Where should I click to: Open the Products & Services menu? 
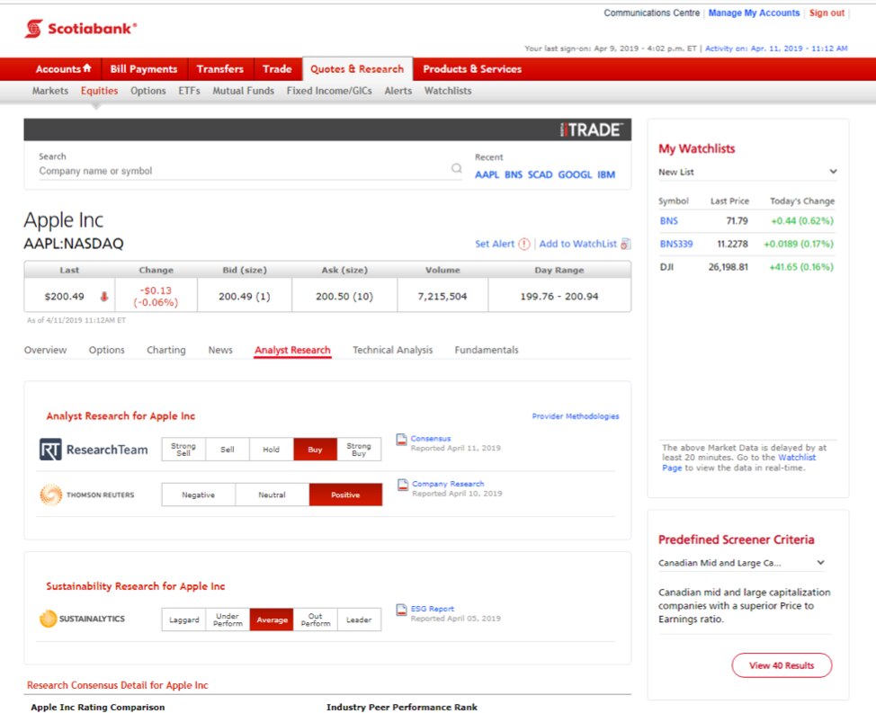(x=472, y=68)
